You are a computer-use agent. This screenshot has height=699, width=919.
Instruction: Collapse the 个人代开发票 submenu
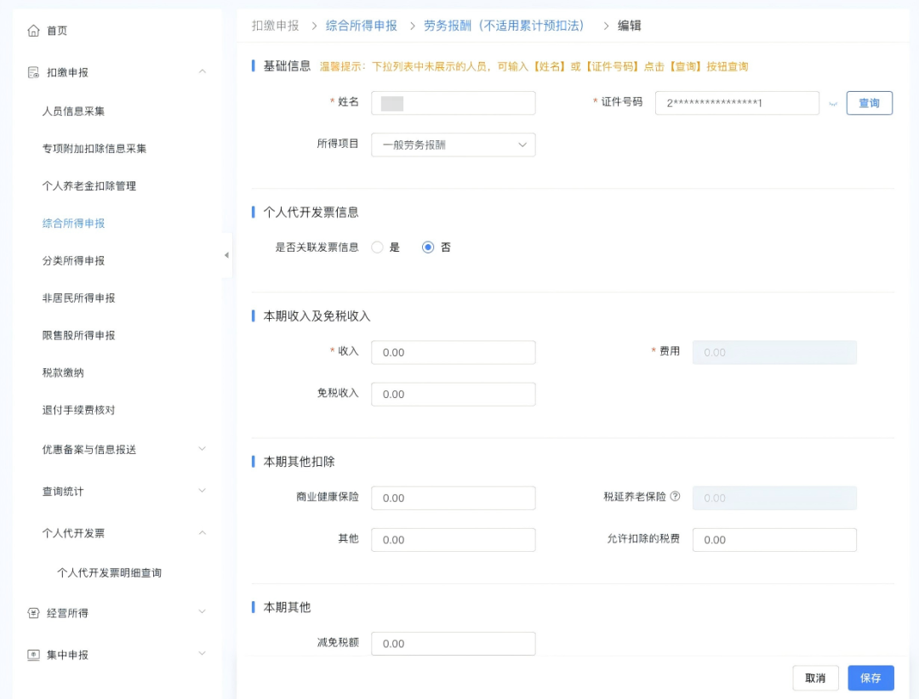[202, 533]
